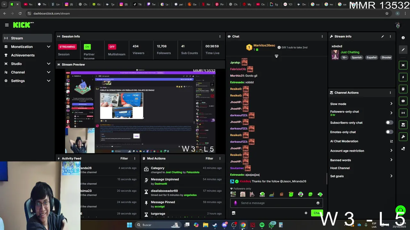This screenshot has width=410, height=230.
Task: Open the emoji picker in message box
Action: [318, 203]
